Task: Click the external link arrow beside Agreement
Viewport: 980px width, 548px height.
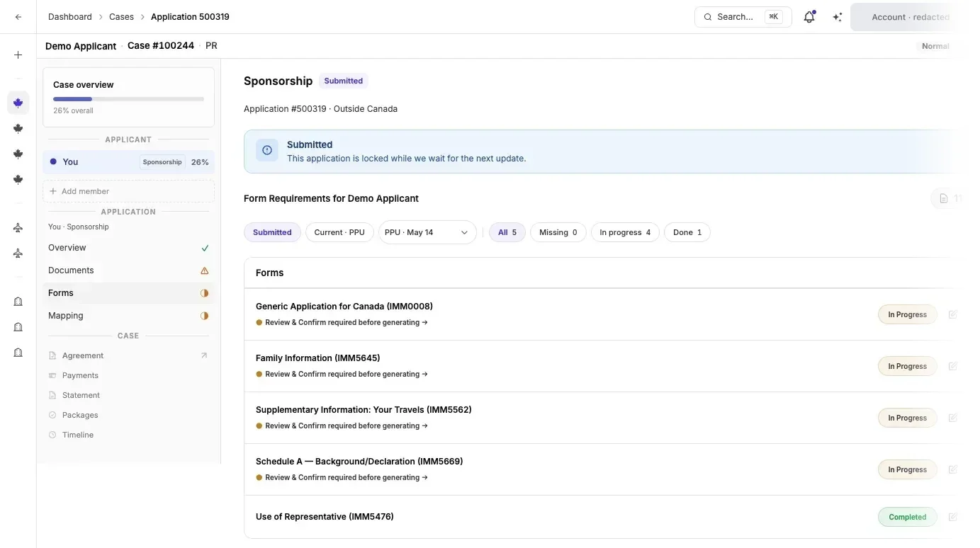Action: coord(204,355)
